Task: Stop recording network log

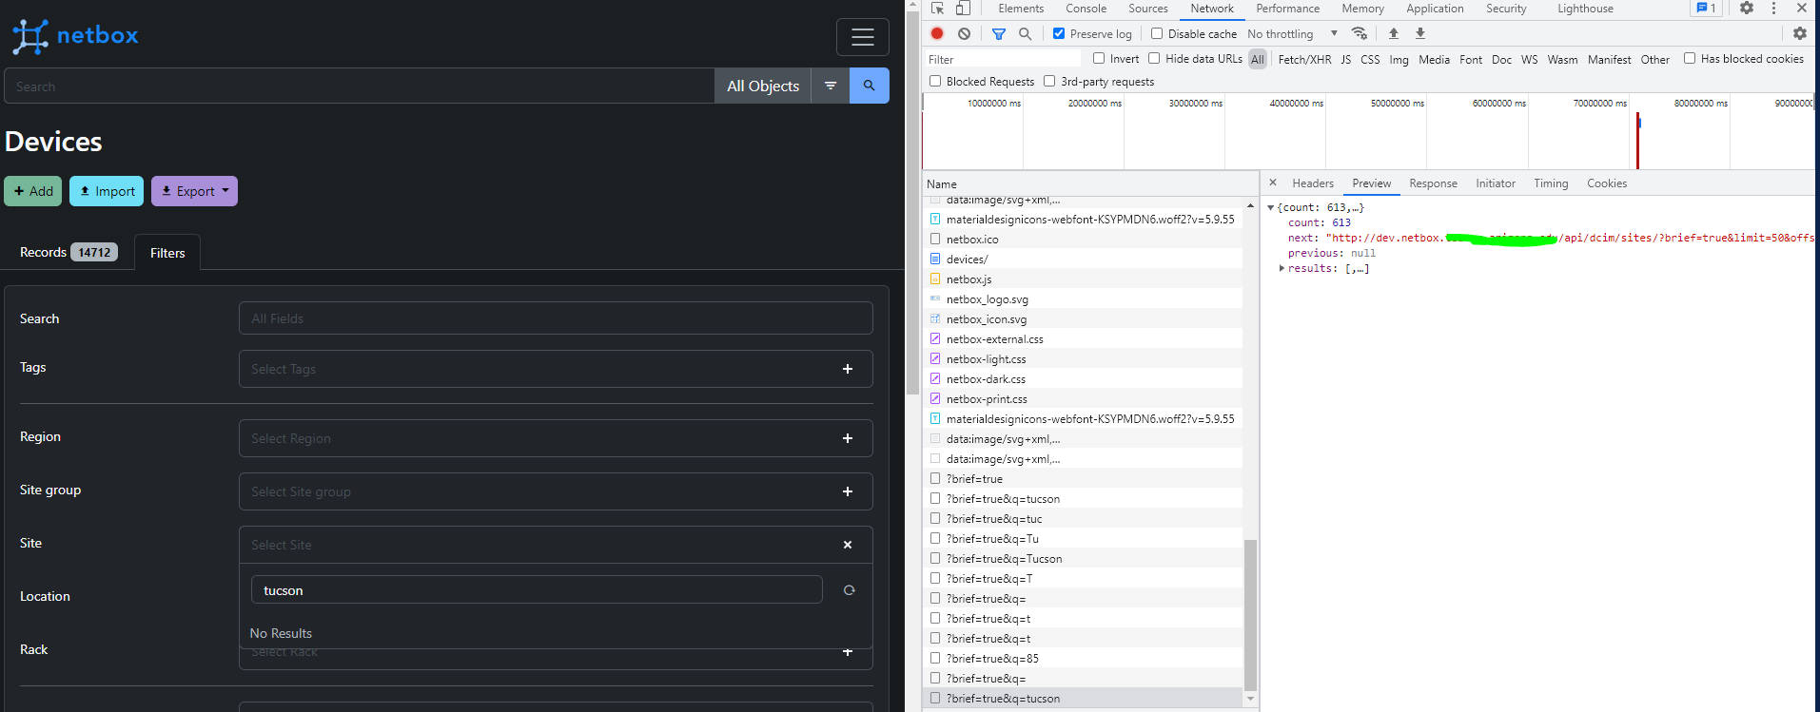Action: click(937, 33)
